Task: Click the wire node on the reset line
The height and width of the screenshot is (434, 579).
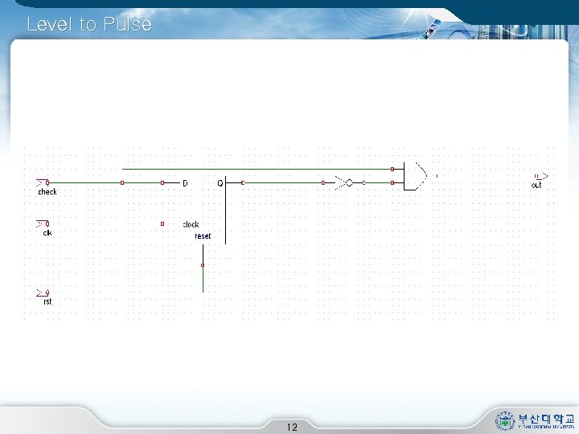Action: 203,265
